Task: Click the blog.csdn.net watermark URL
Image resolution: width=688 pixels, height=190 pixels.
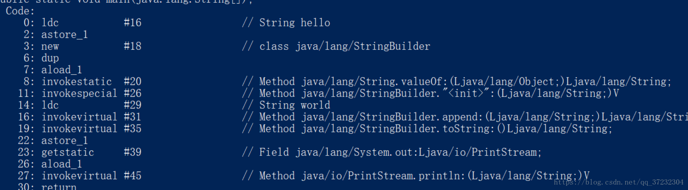Action: tap(618, 182)
